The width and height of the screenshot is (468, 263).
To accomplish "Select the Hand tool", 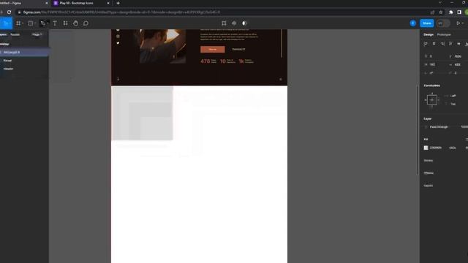I will click(x=75, y=23).
